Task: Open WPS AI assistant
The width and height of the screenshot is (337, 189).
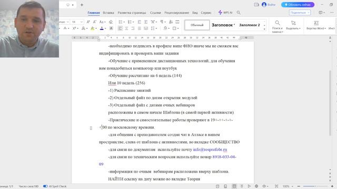Action: tap(225, 13)
